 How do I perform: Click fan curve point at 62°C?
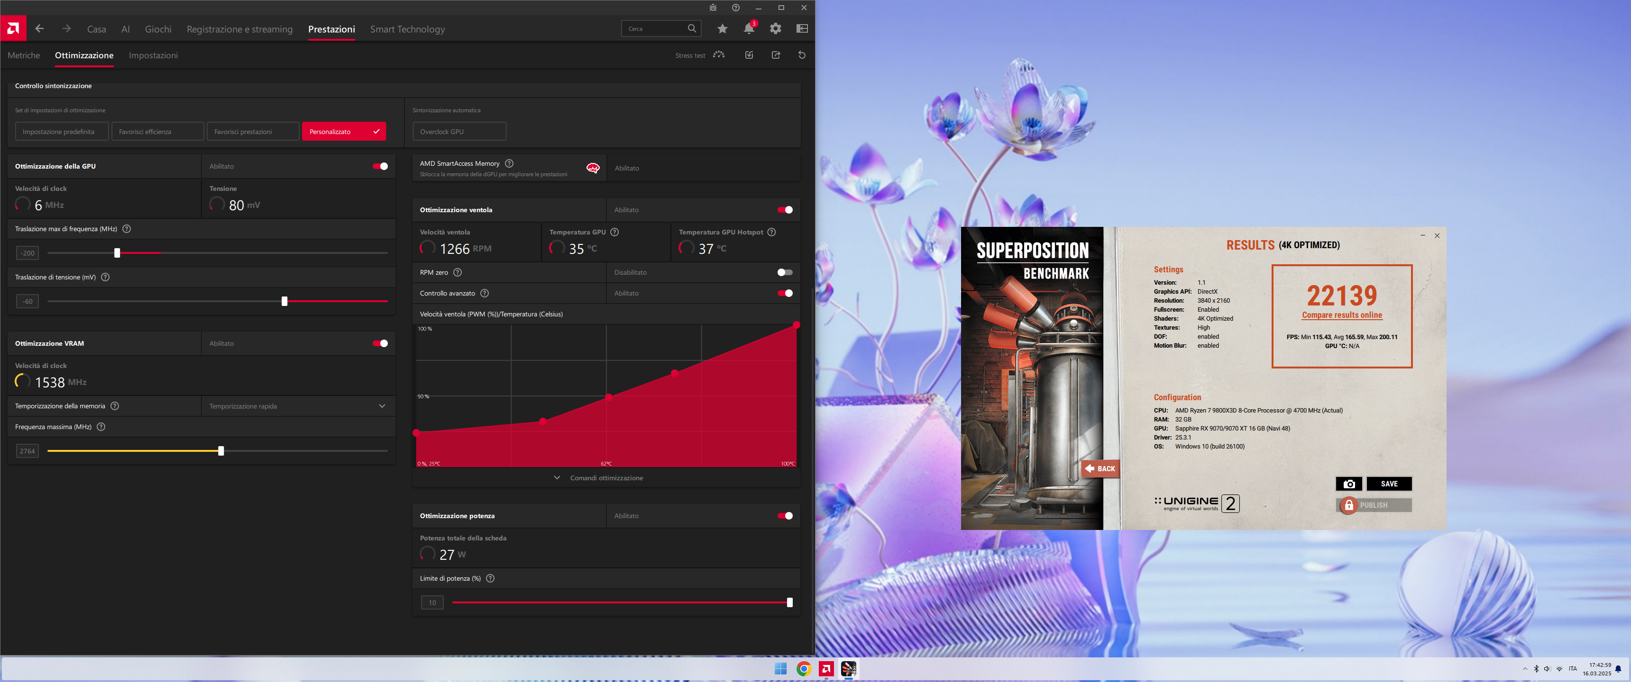tap(609, 397)
